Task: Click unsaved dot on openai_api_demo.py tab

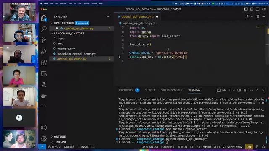Action: pyautogui.click(x=157, y=17)
